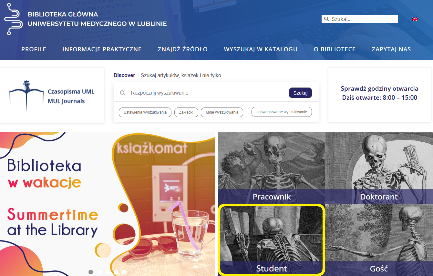Click the magnifier icon in Discover search
433x276 pixels.
[x=123, y=93]
